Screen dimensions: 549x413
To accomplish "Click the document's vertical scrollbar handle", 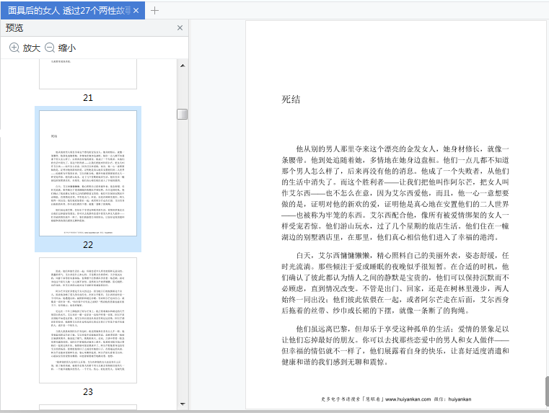I will click(x=547, y=391).
